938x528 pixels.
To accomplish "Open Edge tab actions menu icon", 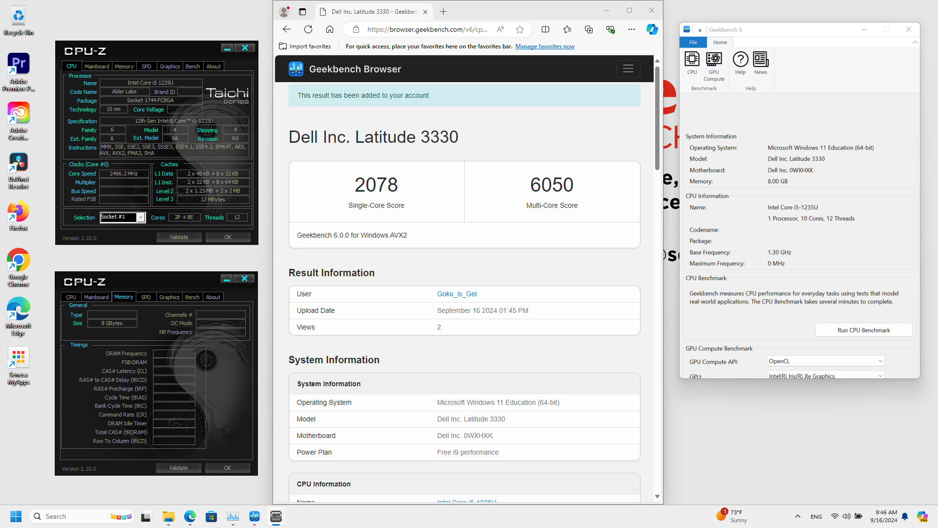I will coord(302,12).
